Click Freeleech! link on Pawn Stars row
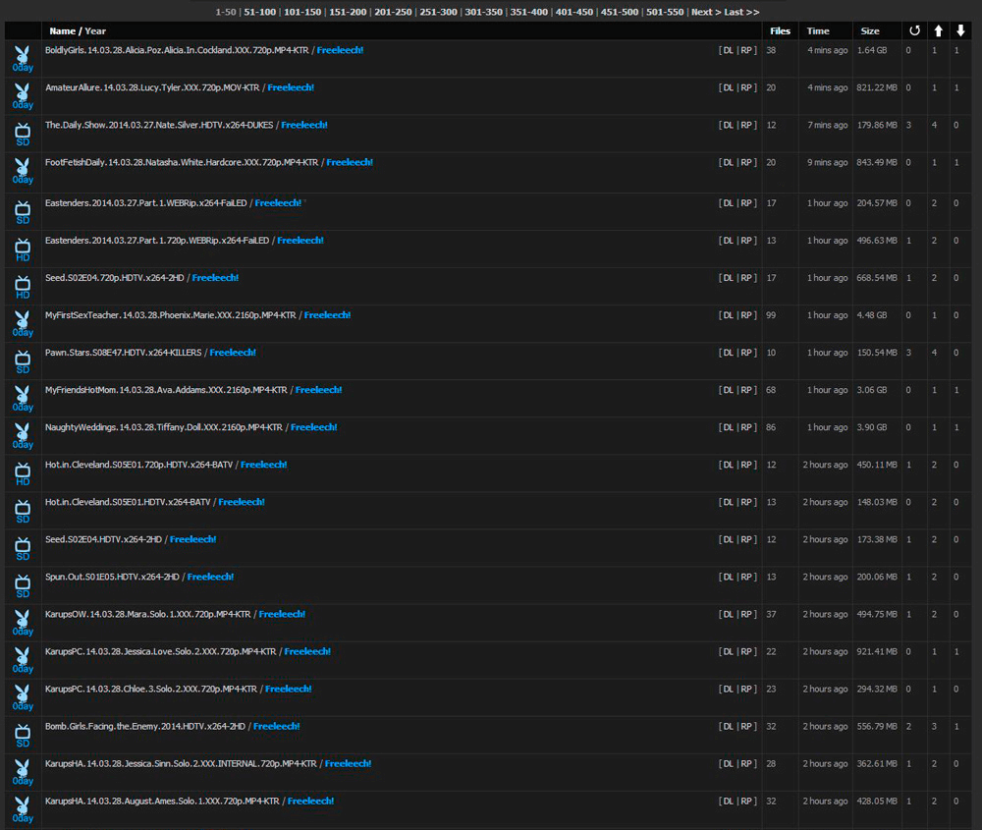This screenshot has width=982, height=830. click(233, 353)
